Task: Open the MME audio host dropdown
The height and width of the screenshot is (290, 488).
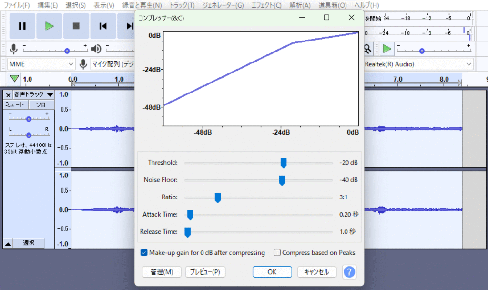Action: coord(41,64)
